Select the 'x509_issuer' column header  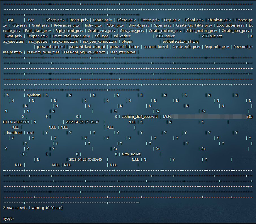[165, 36]
